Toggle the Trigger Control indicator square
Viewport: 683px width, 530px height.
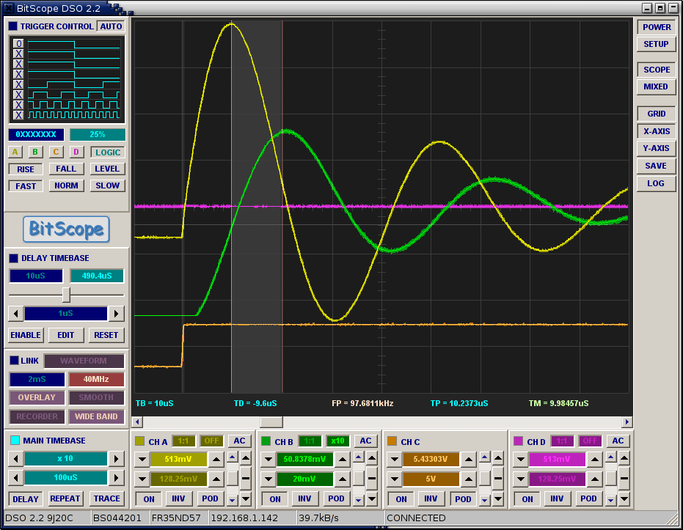13,26
